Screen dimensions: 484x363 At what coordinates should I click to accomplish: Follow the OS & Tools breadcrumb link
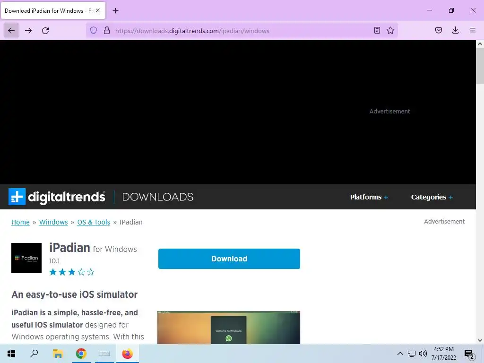tap(94, 222)
